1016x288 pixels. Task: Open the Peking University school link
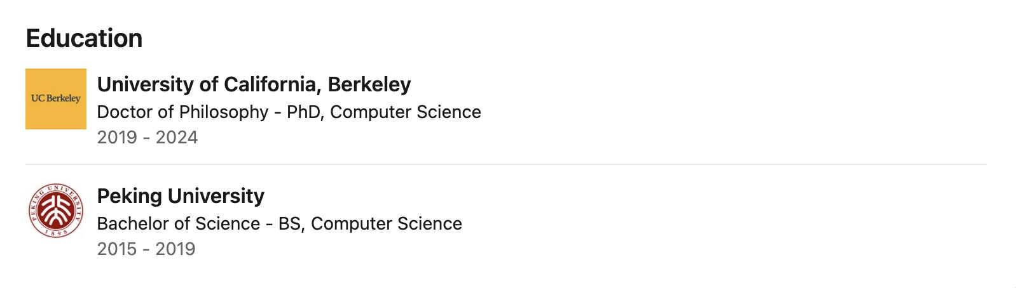[x=181, y=196]
